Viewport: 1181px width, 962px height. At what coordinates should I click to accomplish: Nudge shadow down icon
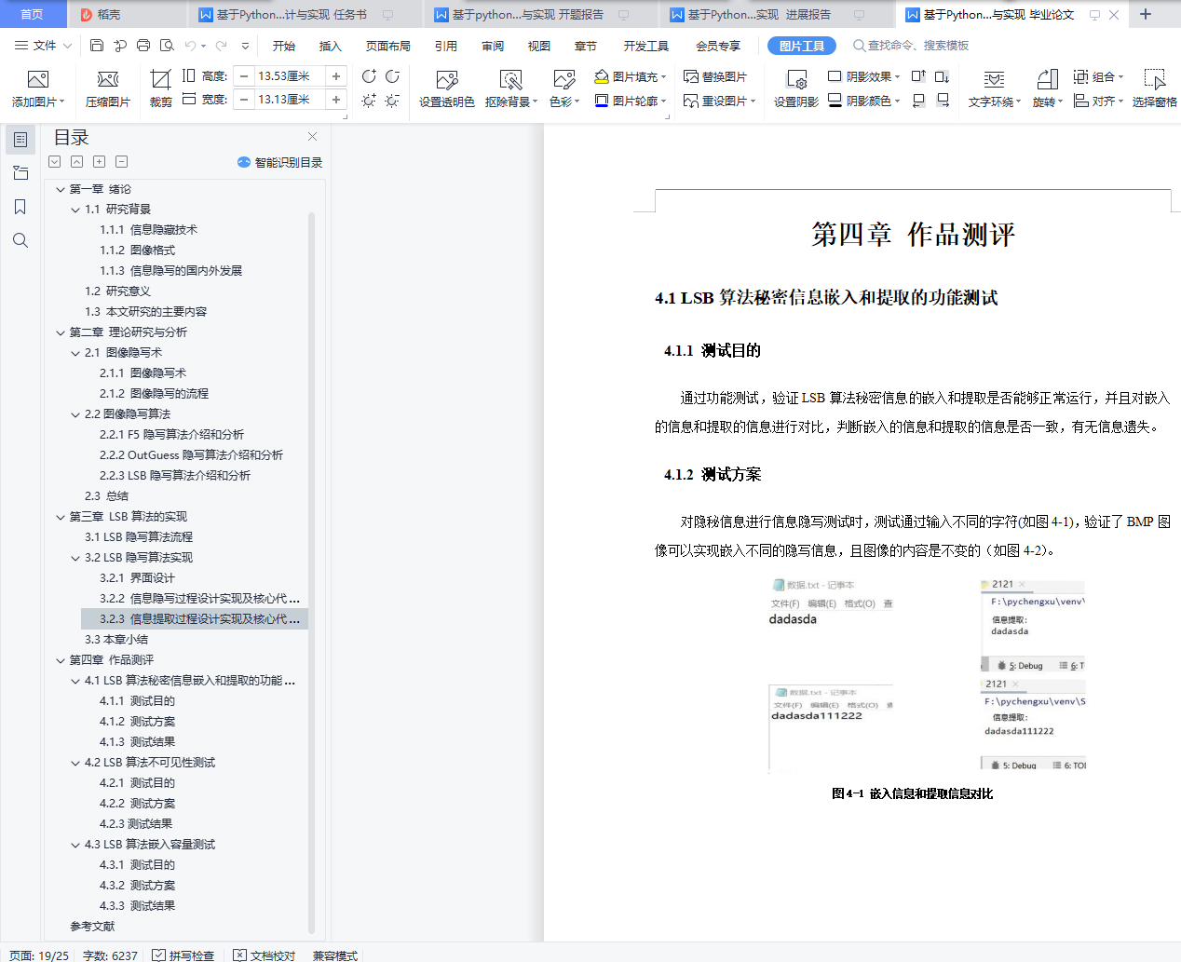coord(943,76)
